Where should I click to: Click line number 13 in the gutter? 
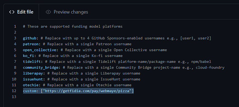(x=14, y=97)
